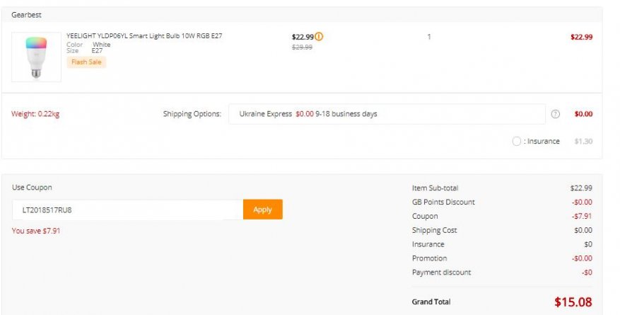This screenshot has height=315, width=620.
Task: Enable the Insurance option
Action: click(517, 141)
